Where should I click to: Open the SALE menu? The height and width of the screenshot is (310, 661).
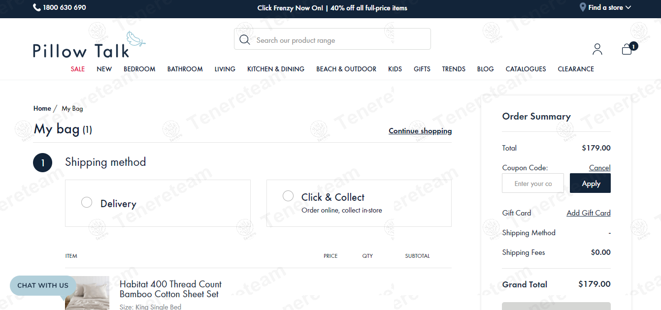point(78,69)
